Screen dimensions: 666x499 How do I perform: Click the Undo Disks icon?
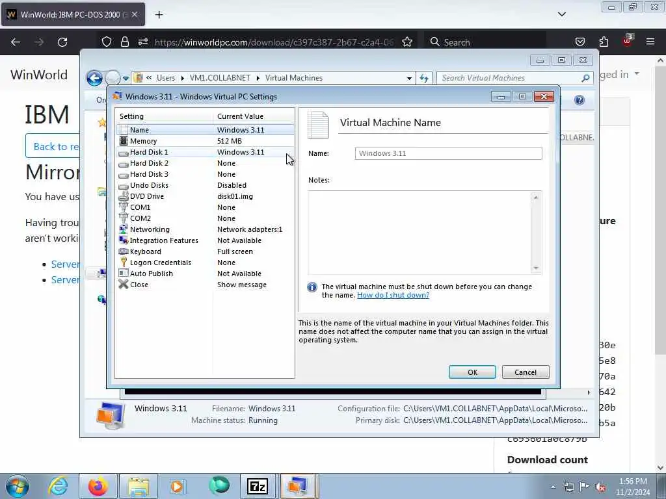coord(123,185)
